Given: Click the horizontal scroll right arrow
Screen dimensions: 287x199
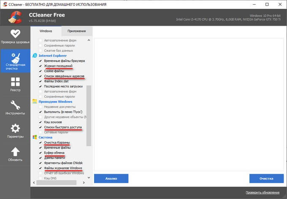Looking at the screenshot, I should click(x=84, y=183).
